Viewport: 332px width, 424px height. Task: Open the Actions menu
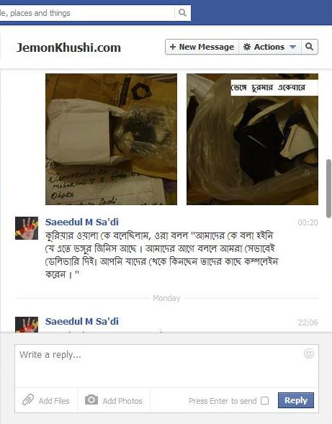[x=270, y=47]
